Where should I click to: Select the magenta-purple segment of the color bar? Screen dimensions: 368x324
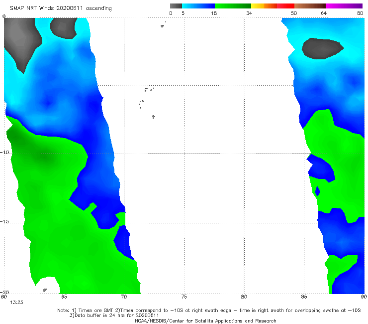pos(344,6)
